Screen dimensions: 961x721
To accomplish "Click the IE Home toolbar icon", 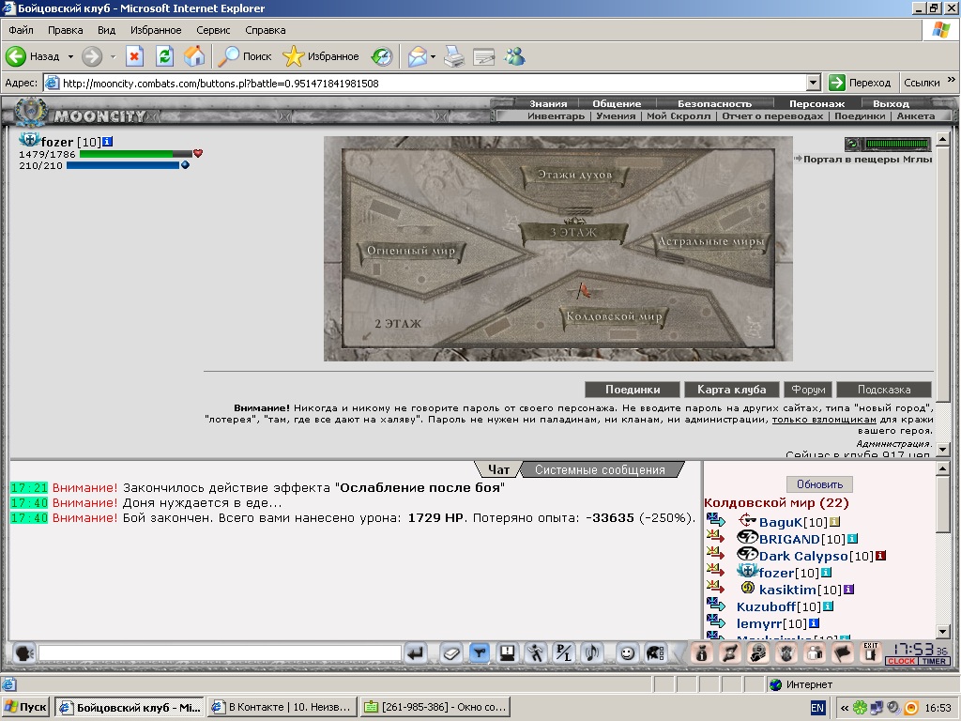I will [194, 56].
